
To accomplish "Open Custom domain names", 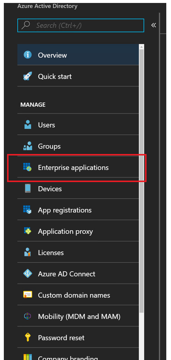I will point(78,295).
